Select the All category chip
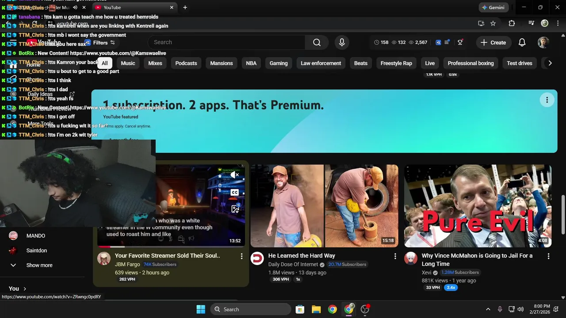Screen dimensions: 566x318 tap(104, 63)
